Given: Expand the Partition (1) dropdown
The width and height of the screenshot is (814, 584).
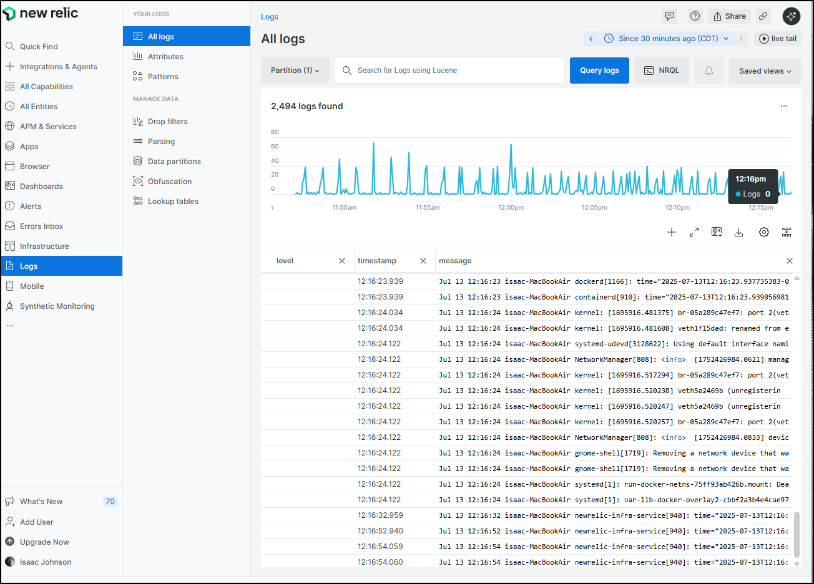Looking at the screenshot, I should coord(295,71).
